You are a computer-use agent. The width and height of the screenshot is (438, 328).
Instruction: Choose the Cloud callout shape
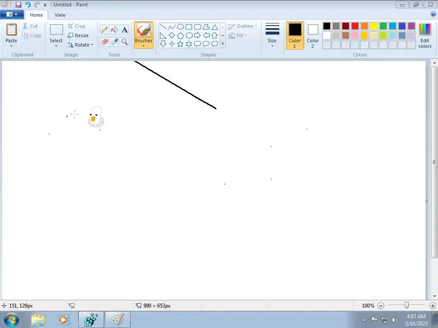(x=215, y=44)
